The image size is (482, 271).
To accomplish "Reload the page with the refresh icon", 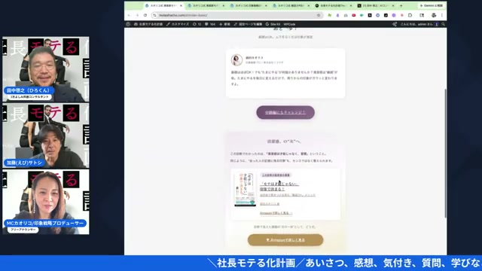I will pos(145,15).
